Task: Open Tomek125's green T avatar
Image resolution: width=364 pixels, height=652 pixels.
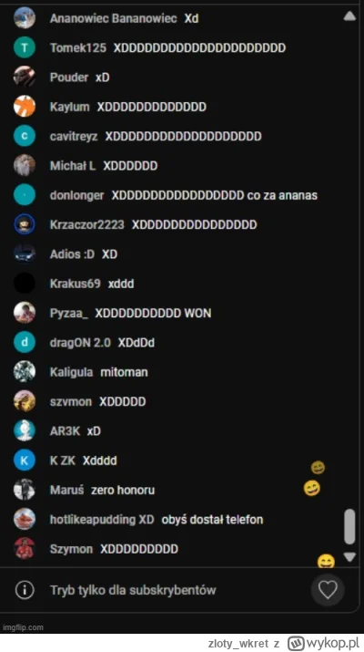Action: tap(25, 47)
